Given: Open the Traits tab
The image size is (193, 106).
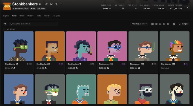Looking at the screenshot, I should tap(39, 16).
